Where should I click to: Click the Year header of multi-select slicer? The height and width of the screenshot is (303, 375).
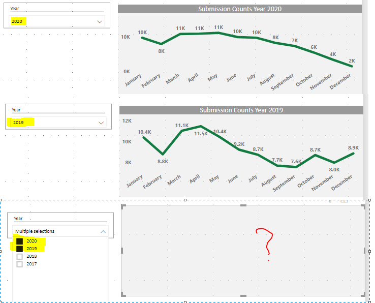click(18, 219)
